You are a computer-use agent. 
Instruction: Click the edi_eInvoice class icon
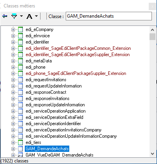(x=20, y=36)
